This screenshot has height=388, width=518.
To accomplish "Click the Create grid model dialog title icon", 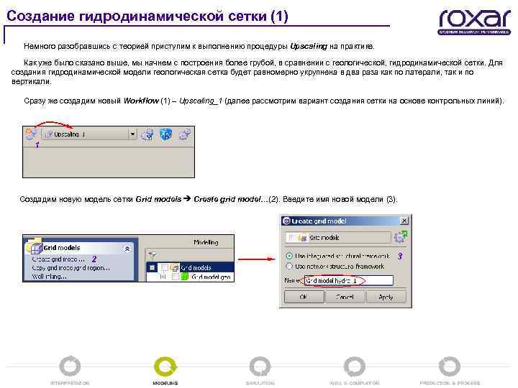I will coord(286,221).
